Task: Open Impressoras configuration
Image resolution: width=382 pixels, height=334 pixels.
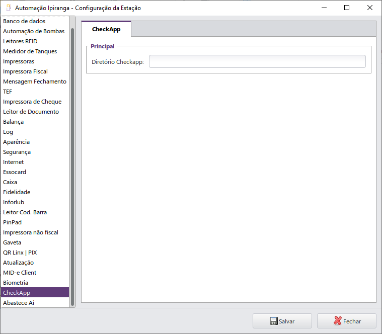Action: pos(35,61)
